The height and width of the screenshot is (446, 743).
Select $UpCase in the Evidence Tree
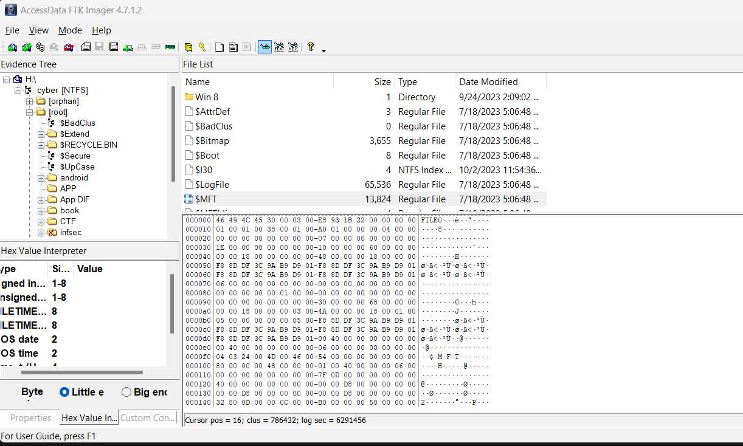click(77, 166)
